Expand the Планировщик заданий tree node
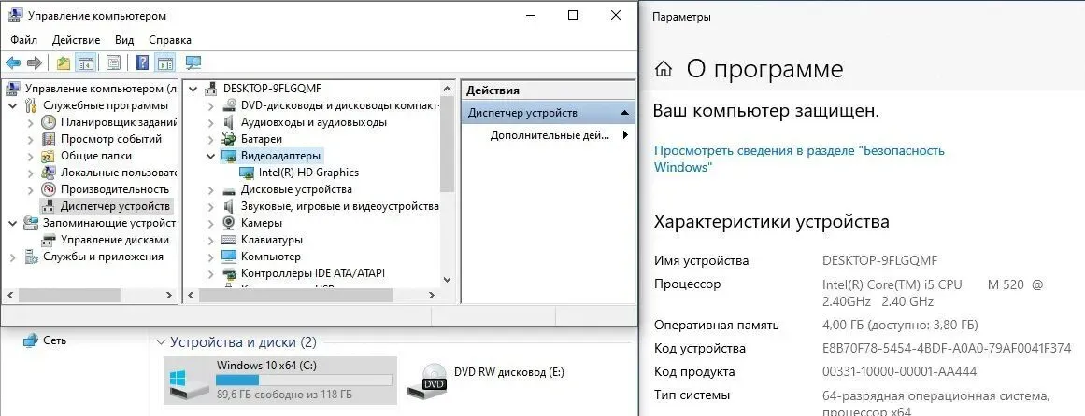The height and width of the screenshot is (416, 1085). click(x=30, y=122)
